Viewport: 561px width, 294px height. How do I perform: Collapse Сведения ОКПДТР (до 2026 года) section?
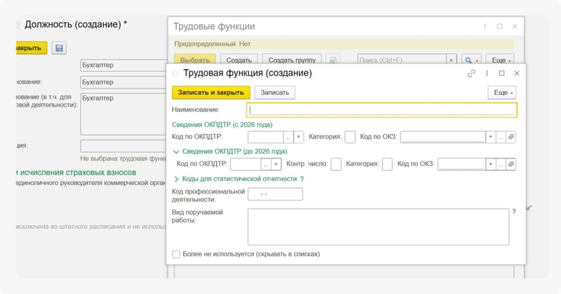pyautogui.click(x=176, y=151)
